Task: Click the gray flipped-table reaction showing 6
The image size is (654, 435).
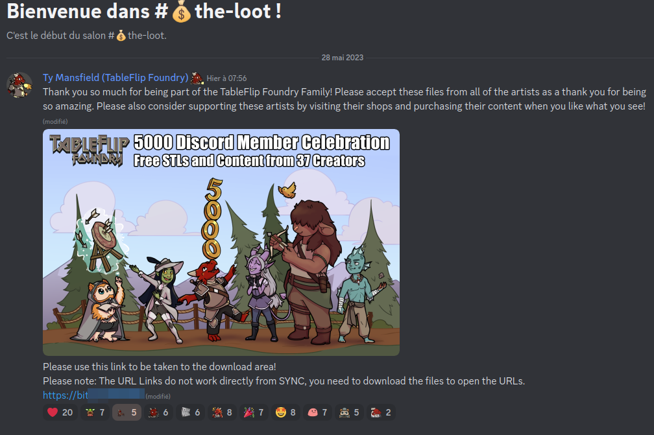Action: 191,412
